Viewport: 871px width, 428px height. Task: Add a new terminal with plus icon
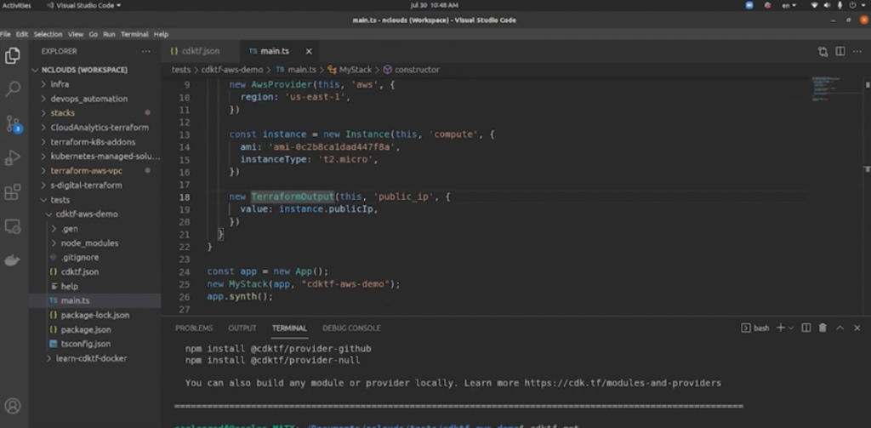(781, 328)
